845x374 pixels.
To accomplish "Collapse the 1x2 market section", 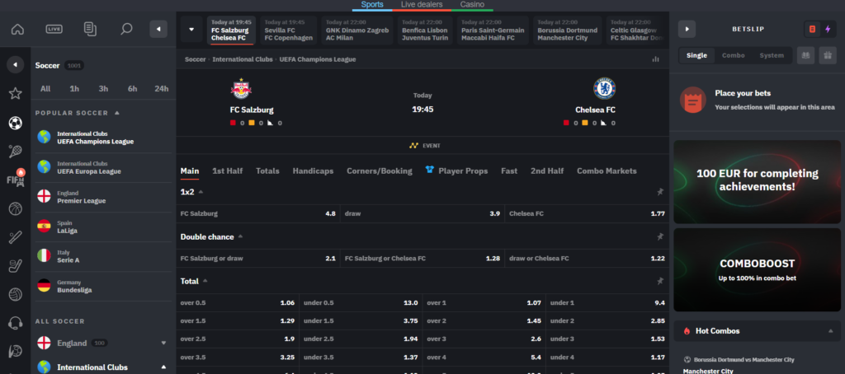I will pos(201,192).
